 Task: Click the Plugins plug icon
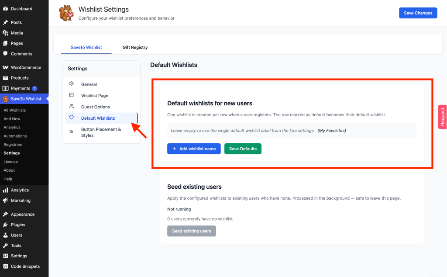pyautogui.click(x=5, y=225)
